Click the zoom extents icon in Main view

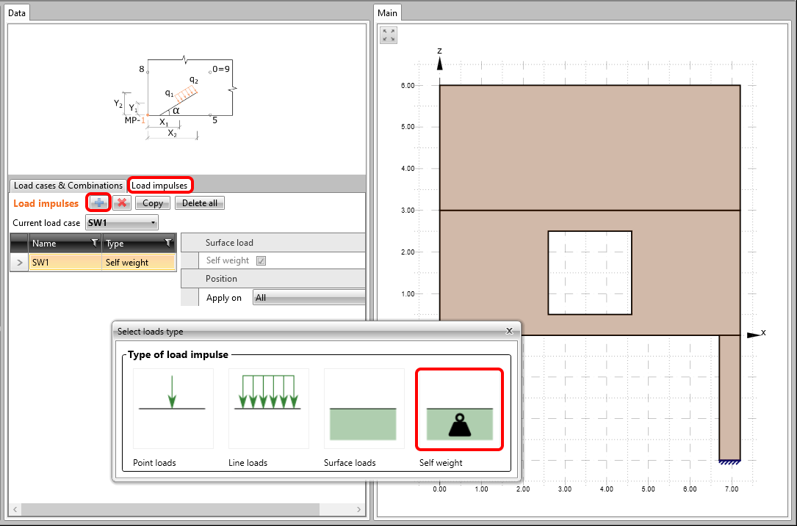389,35
